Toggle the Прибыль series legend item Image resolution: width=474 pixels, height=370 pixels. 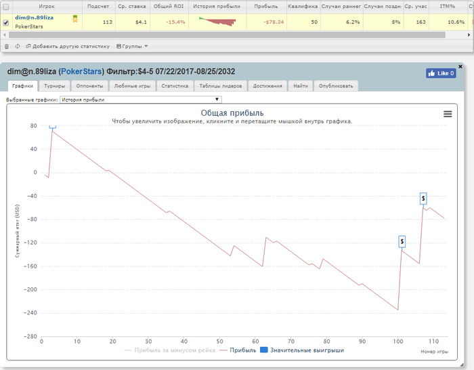(238, 350)
